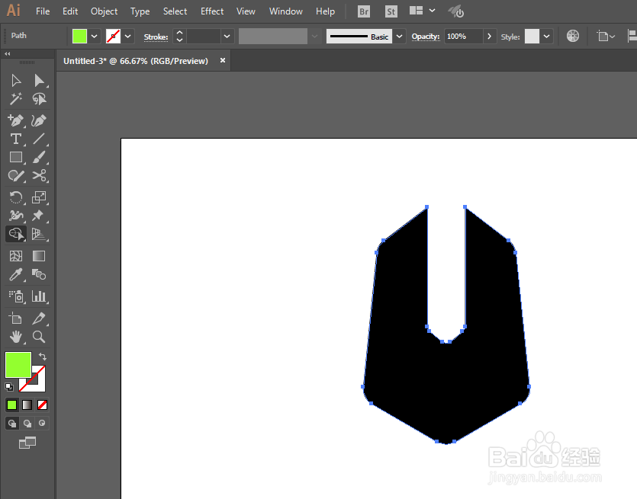Open the Effect menu
Image resolution: width=637 pixels, height=499 pixels.
[x=211, y=11]
